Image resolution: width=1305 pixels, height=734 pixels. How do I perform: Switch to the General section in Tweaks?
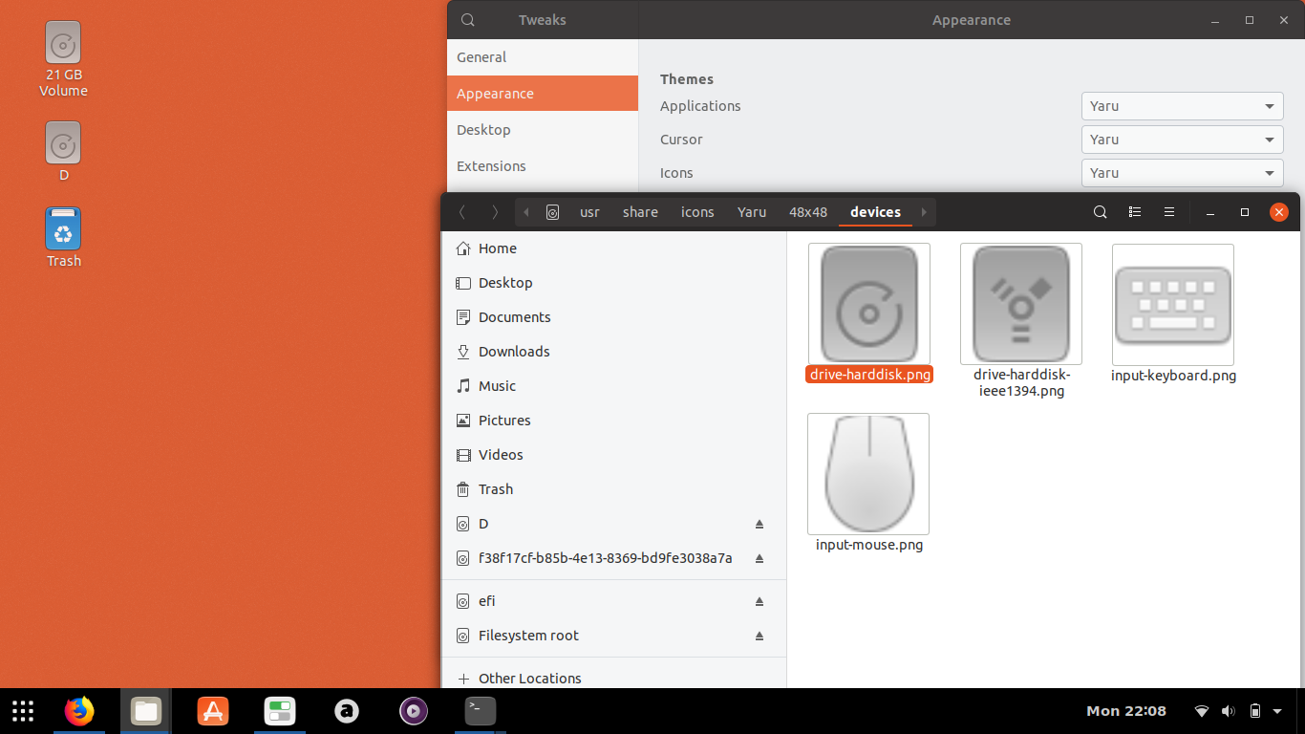pyautogui.click(x=481, y=57)
